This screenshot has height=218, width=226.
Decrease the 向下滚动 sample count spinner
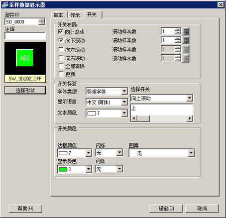tap(178, 42)
